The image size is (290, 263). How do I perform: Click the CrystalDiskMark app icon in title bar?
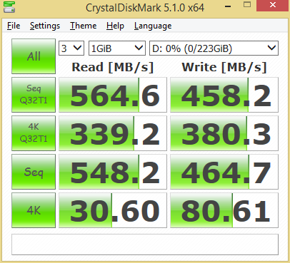pyautogui.click(x=9, y=7)
